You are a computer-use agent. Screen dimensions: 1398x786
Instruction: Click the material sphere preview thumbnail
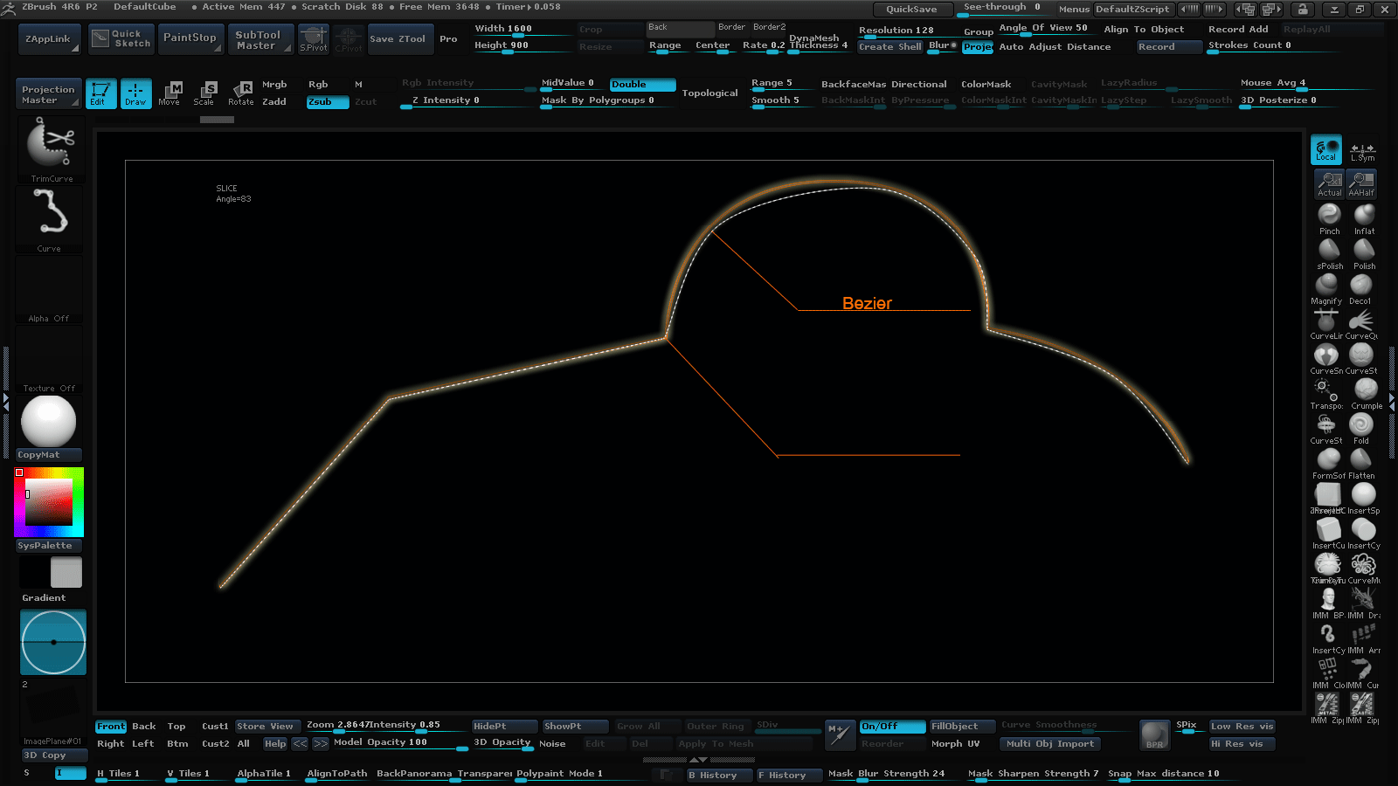pos(49,421)
